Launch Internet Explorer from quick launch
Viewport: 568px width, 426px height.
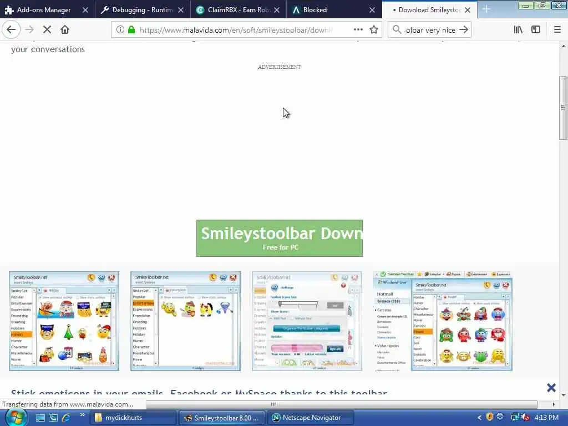click(67, 418)
